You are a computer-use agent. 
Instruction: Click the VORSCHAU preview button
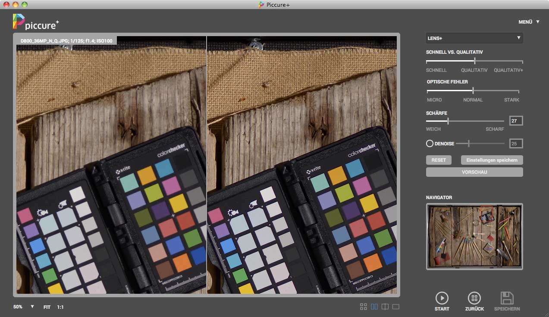474,172
